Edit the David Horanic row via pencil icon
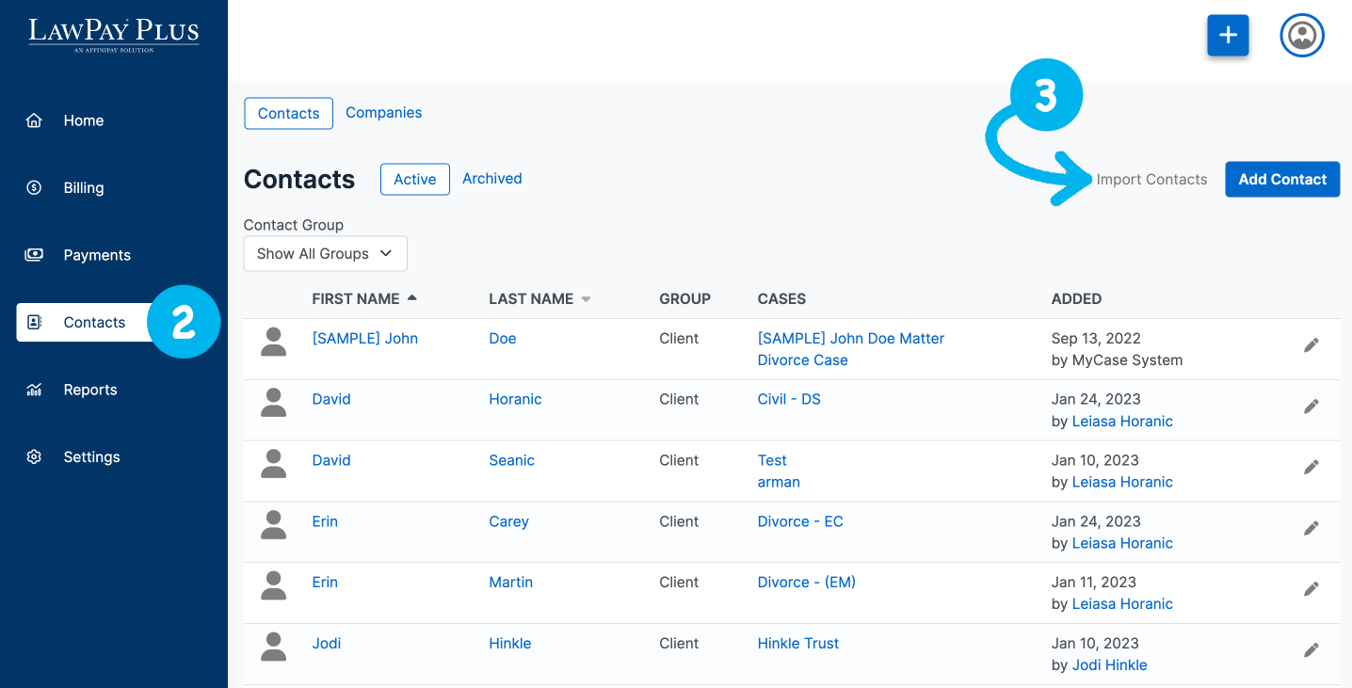1352x688 pixels. pyautogui.click(x=1311, y=407)
